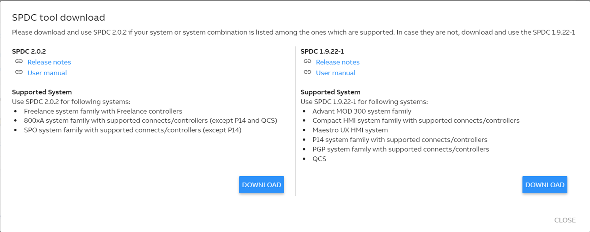
Task: Click the SPDC tool download title
Action: point(59,17)
